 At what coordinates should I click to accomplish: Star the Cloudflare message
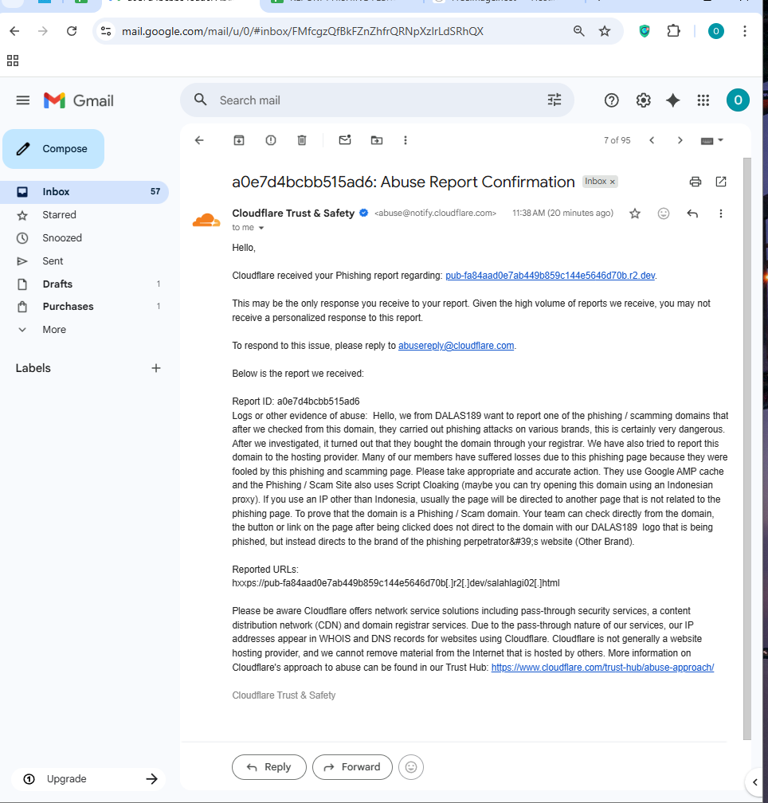(x=635, y=213)
